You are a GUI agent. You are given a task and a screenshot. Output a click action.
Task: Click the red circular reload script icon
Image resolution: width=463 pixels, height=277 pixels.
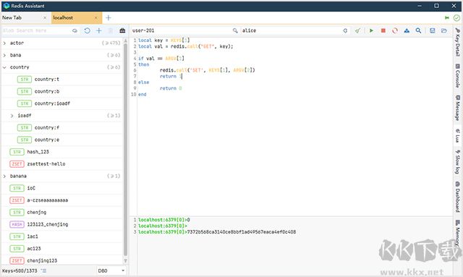pos(395,30)
